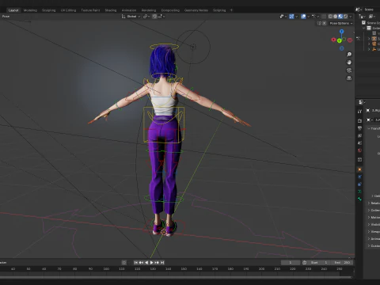This screenshot has width=380, height=285.
Task: Switch to Sculpting workspace tab
Action: (x=49, y=10)
